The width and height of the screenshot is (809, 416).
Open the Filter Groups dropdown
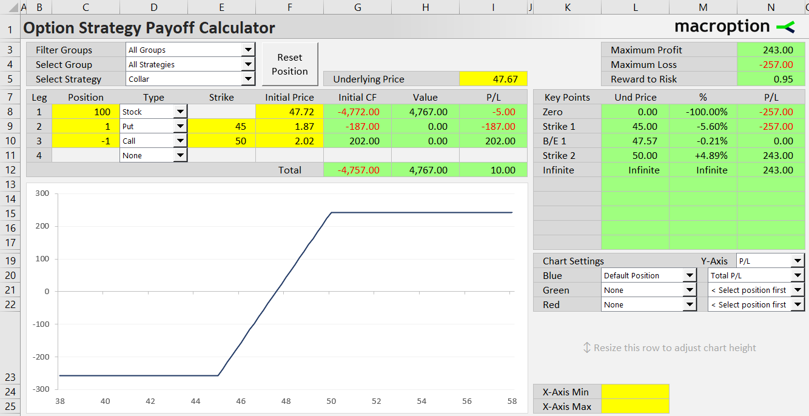click(x=248, y=50)
